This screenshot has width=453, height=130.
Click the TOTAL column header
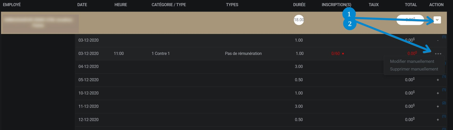pyautogui.click(x=411, y=5)
